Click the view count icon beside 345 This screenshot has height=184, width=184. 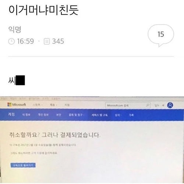[47, 41]
